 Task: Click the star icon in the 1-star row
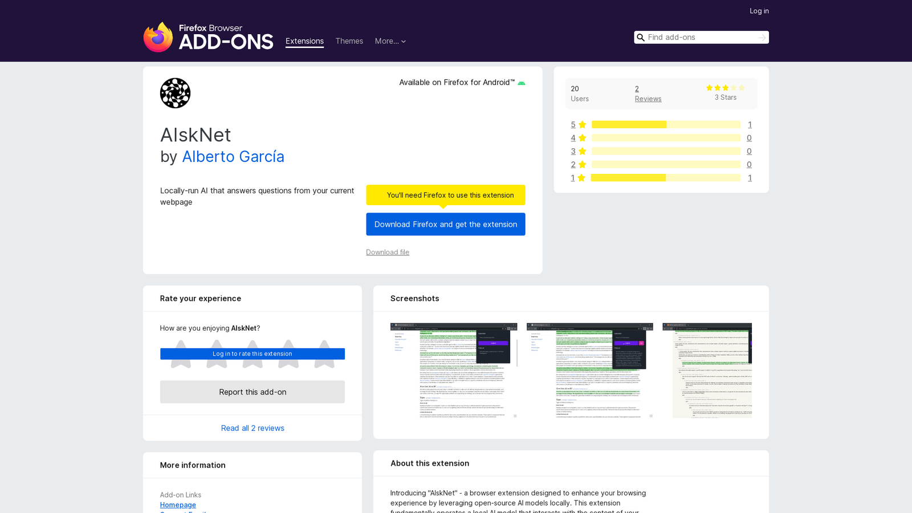click(581, 178)
